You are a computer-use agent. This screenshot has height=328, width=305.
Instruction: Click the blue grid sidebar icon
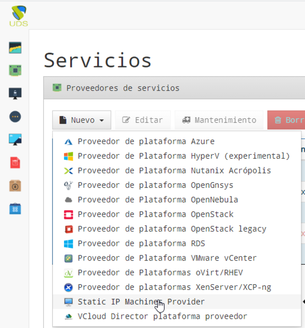pyautogui.click(x=15, y=209)
